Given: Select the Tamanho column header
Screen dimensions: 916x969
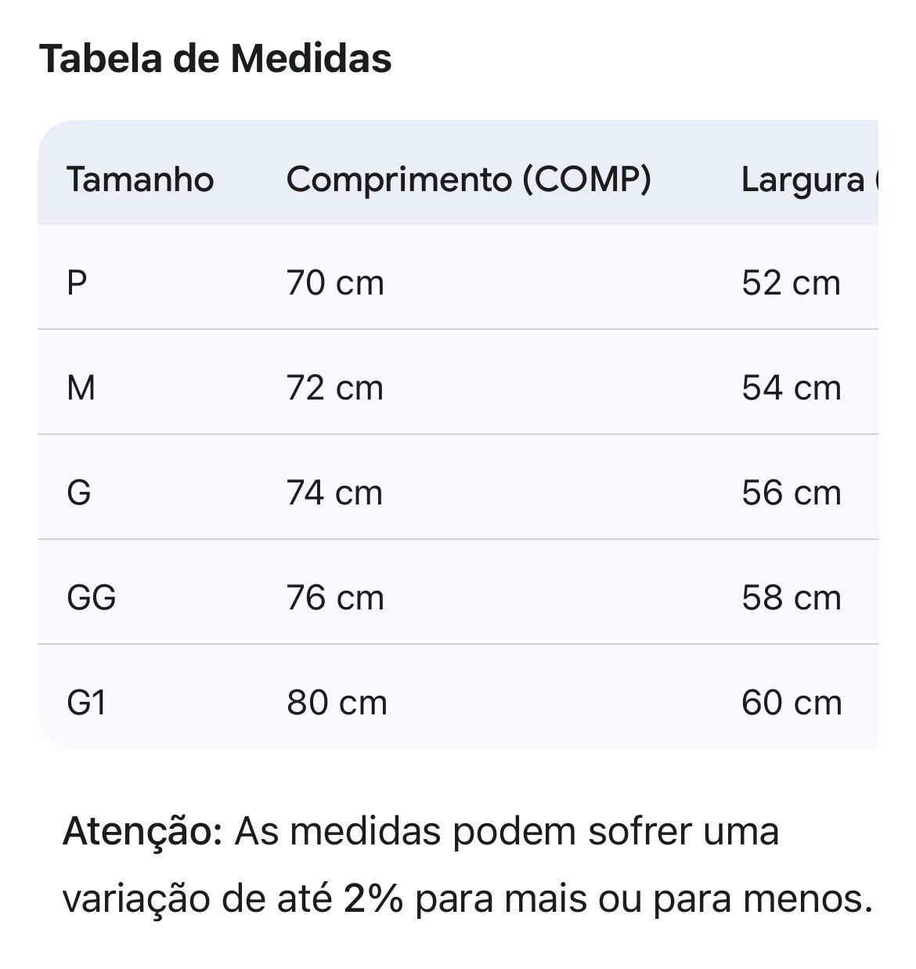Looking at the screenshot, I should (x=140, y=179).
